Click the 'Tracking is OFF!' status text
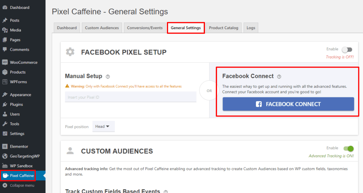The image size is (363, 193). click(x=340, y=57)
